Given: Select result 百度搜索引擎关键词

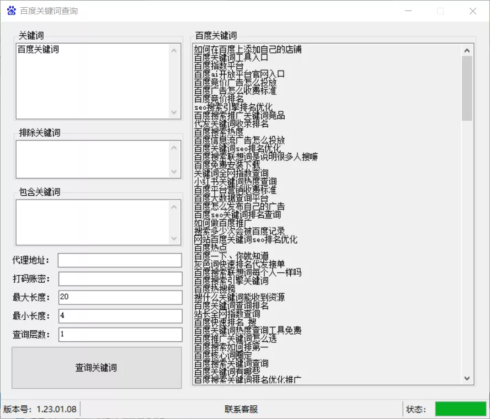Looking at the screenshot, I should click(231, 281).
